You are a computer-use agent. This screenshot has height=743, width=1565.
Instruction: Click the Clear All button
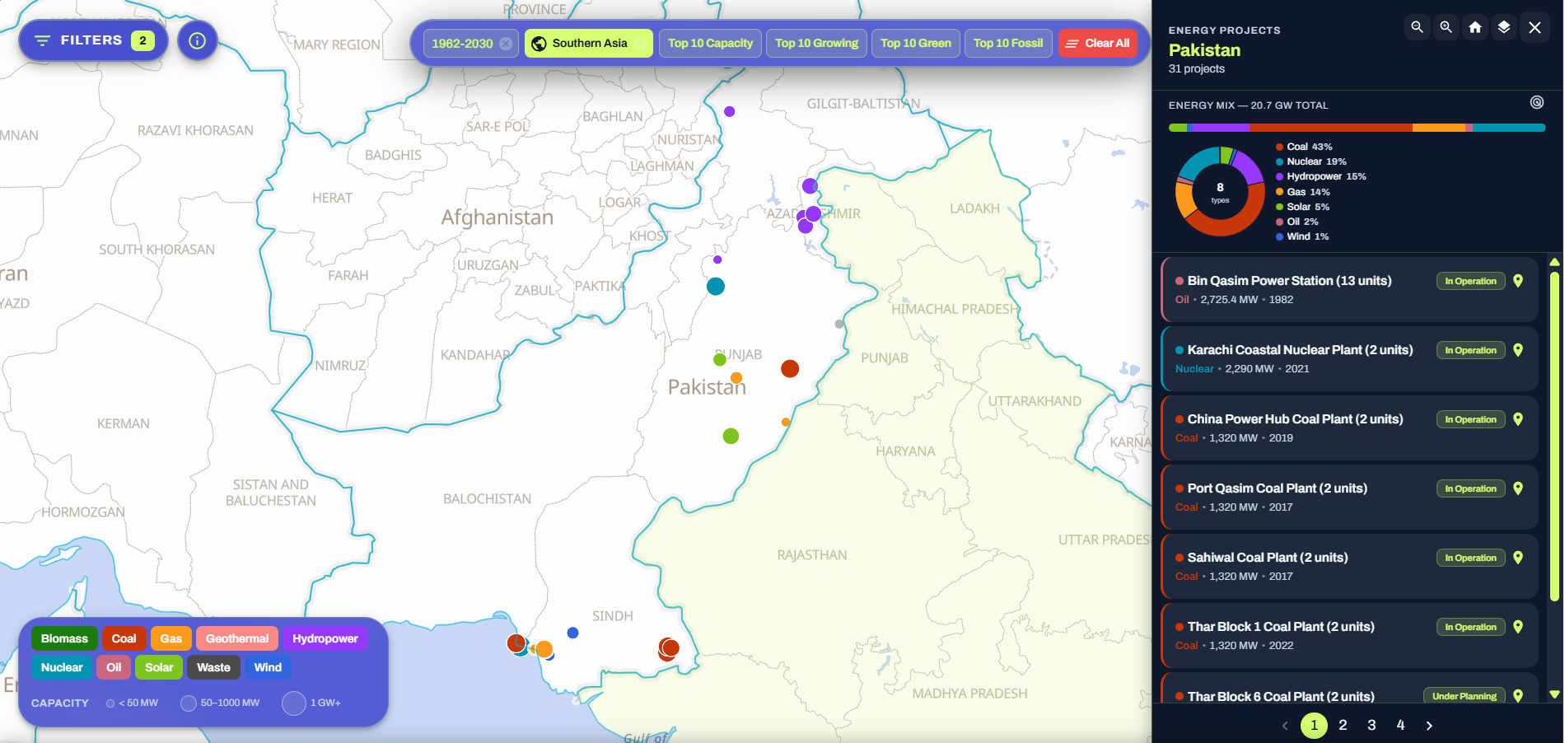click(1098, 44)
